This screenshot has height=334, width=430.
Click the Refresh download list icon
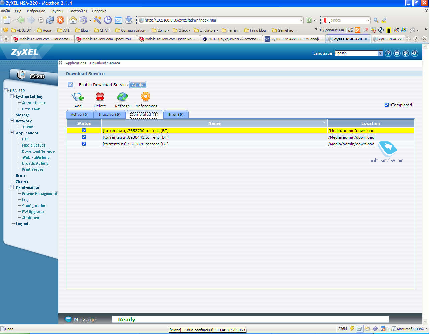pyautogui.click(x=122, y=97)
